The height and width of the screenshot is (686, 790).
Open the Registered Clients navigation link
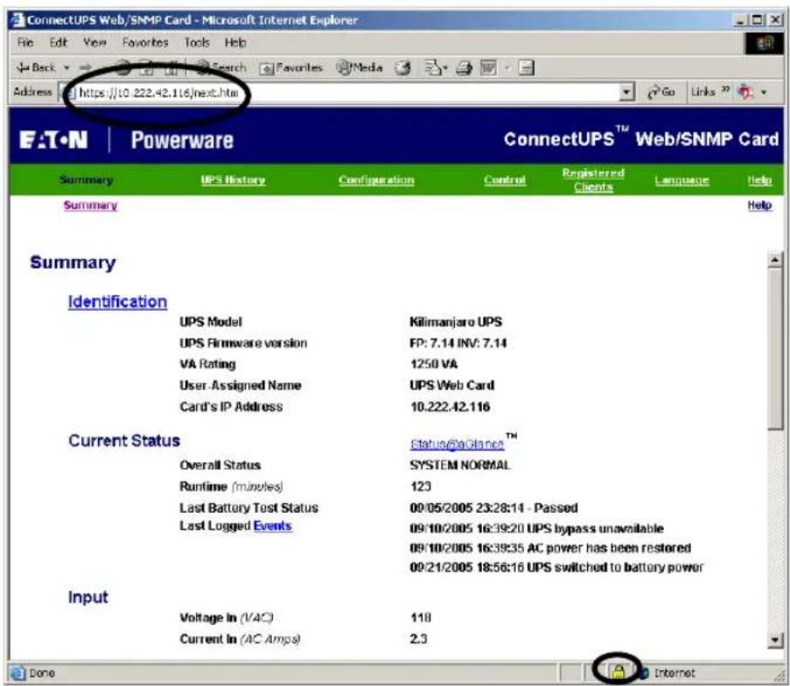pos(593,180)
